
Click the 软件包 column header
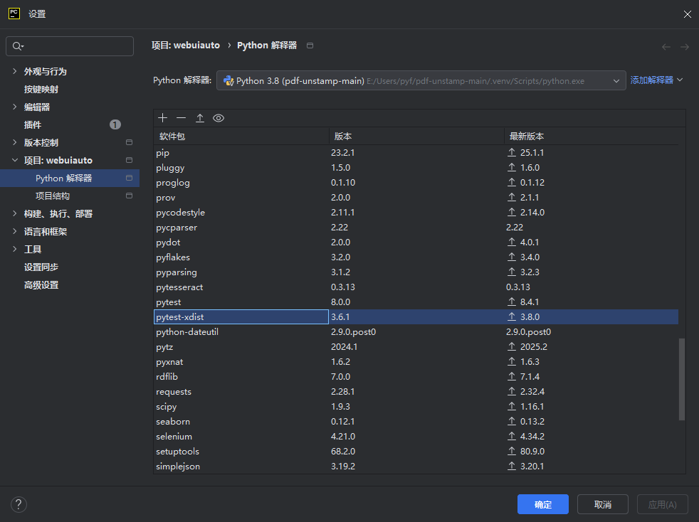(x=241, y=137)
